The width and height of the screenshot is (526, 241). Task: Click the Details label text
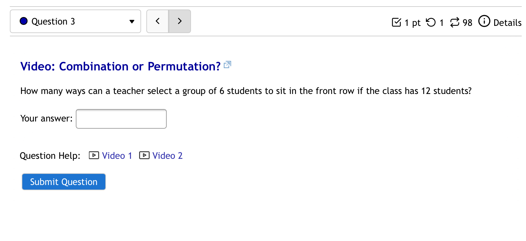[508, 23]
